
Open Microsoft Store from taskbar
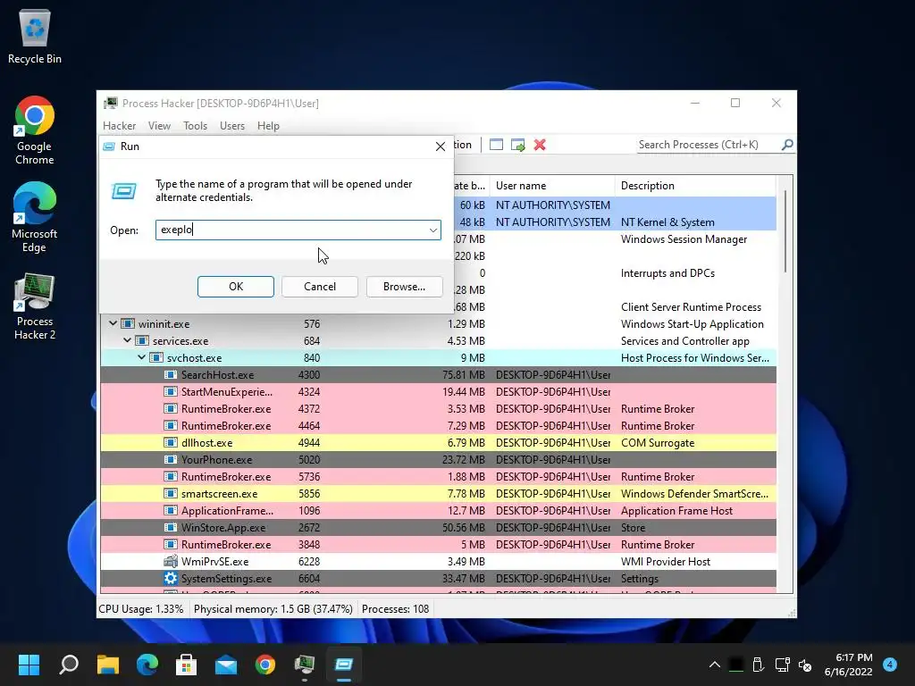[x=186, y=665]
